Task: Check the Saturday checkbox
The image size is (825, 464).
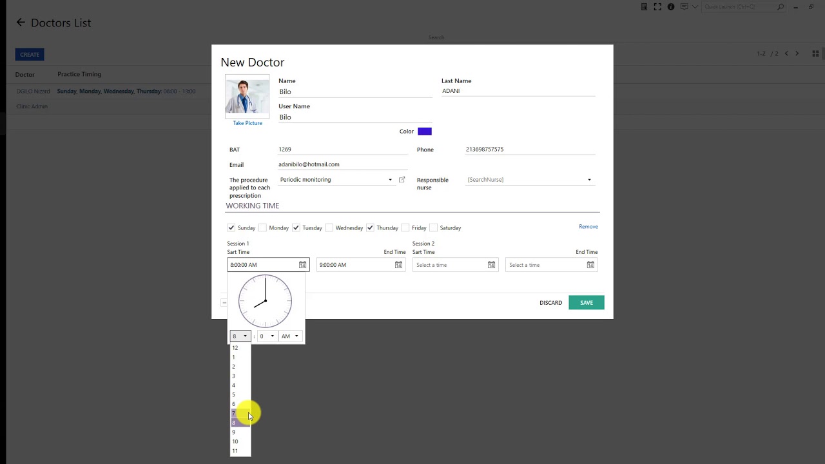Action: coord(433,227)
